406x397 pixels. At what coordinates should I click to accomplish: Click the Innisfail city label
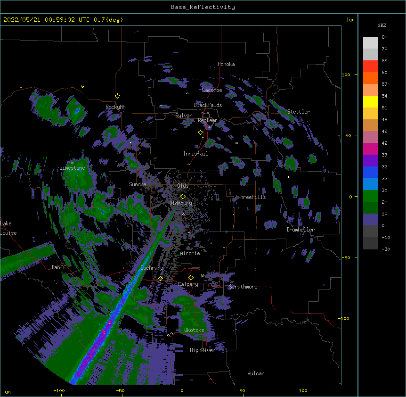click(195, 154)
